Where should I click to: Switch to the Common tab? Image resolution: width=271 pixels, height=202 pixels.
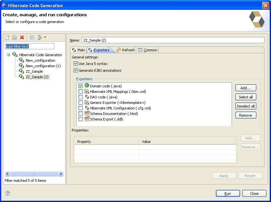[148, 50]
